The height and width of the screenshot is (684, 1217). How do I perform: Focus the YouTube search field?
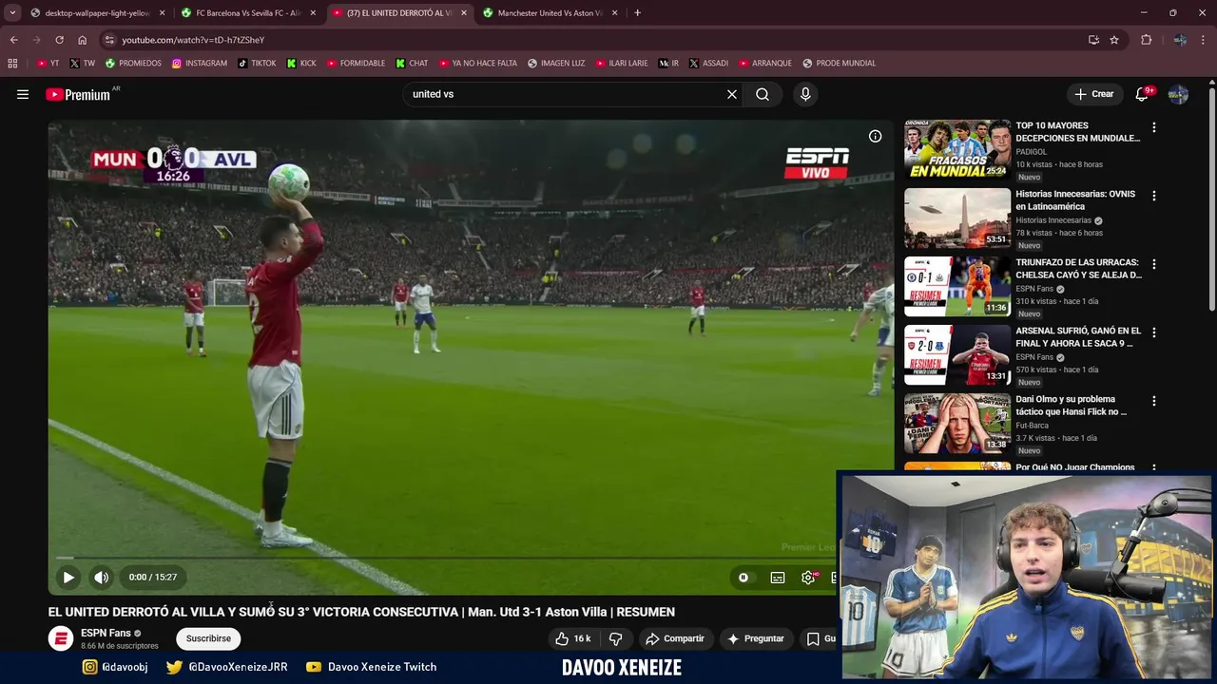566,94
